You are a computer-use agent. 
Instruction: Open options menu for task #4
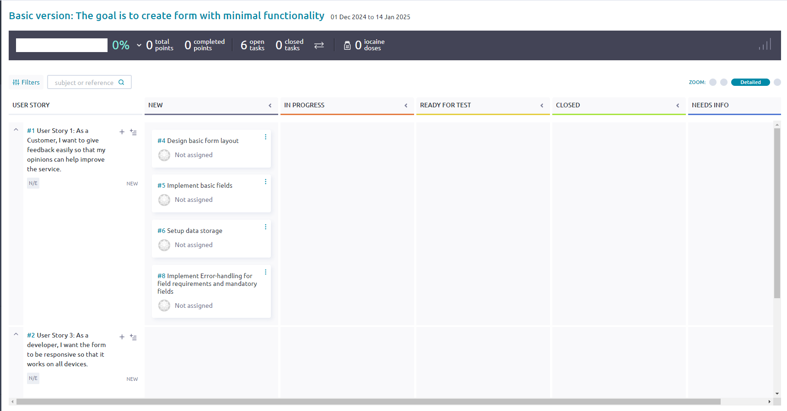tap(265, 137)
